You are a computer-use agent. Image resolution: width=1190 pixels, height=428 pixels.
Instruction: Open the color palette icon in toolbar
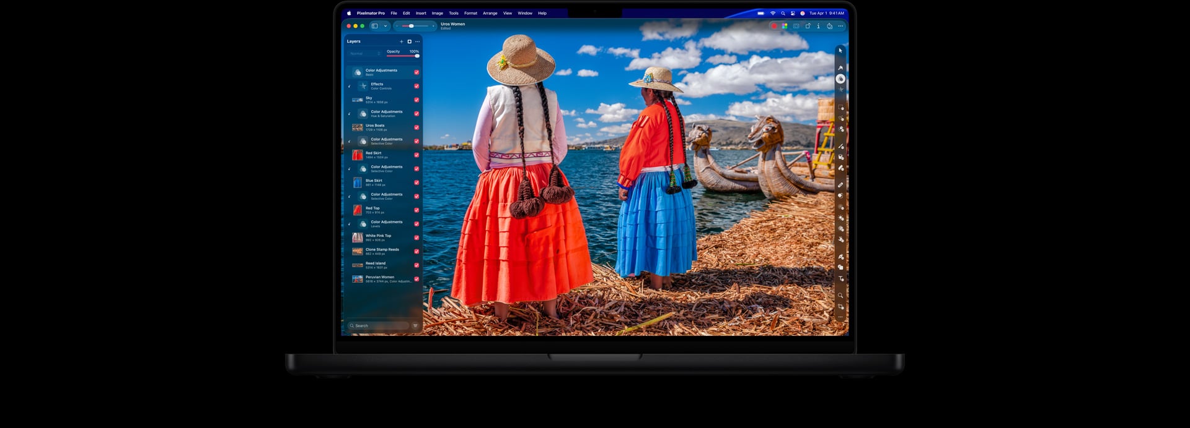point(785,26)
